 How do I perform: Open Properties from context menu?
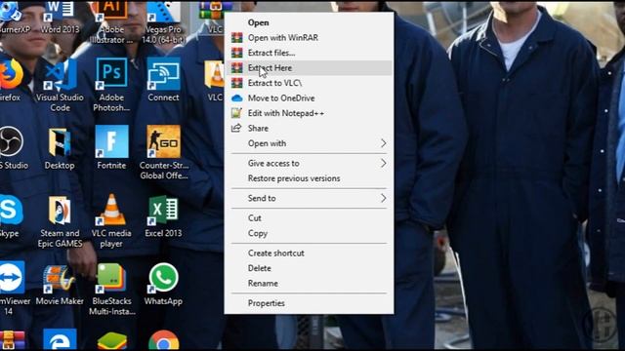tap(309, 303)
